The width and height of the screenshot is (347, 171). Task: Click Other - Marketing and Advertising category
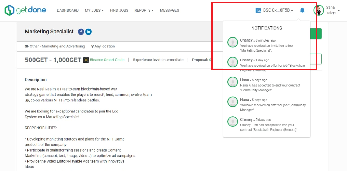(x=57, y=46)
